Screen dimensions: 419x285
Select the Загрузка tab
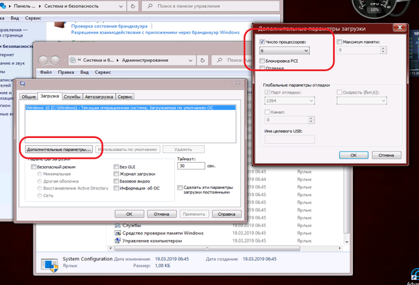50,96
